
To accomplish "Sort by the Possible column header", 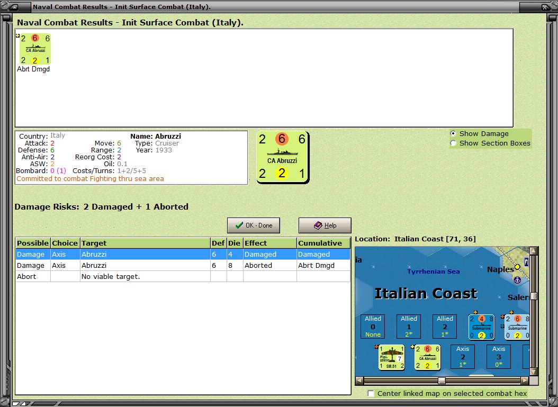I will pos(33,243).
